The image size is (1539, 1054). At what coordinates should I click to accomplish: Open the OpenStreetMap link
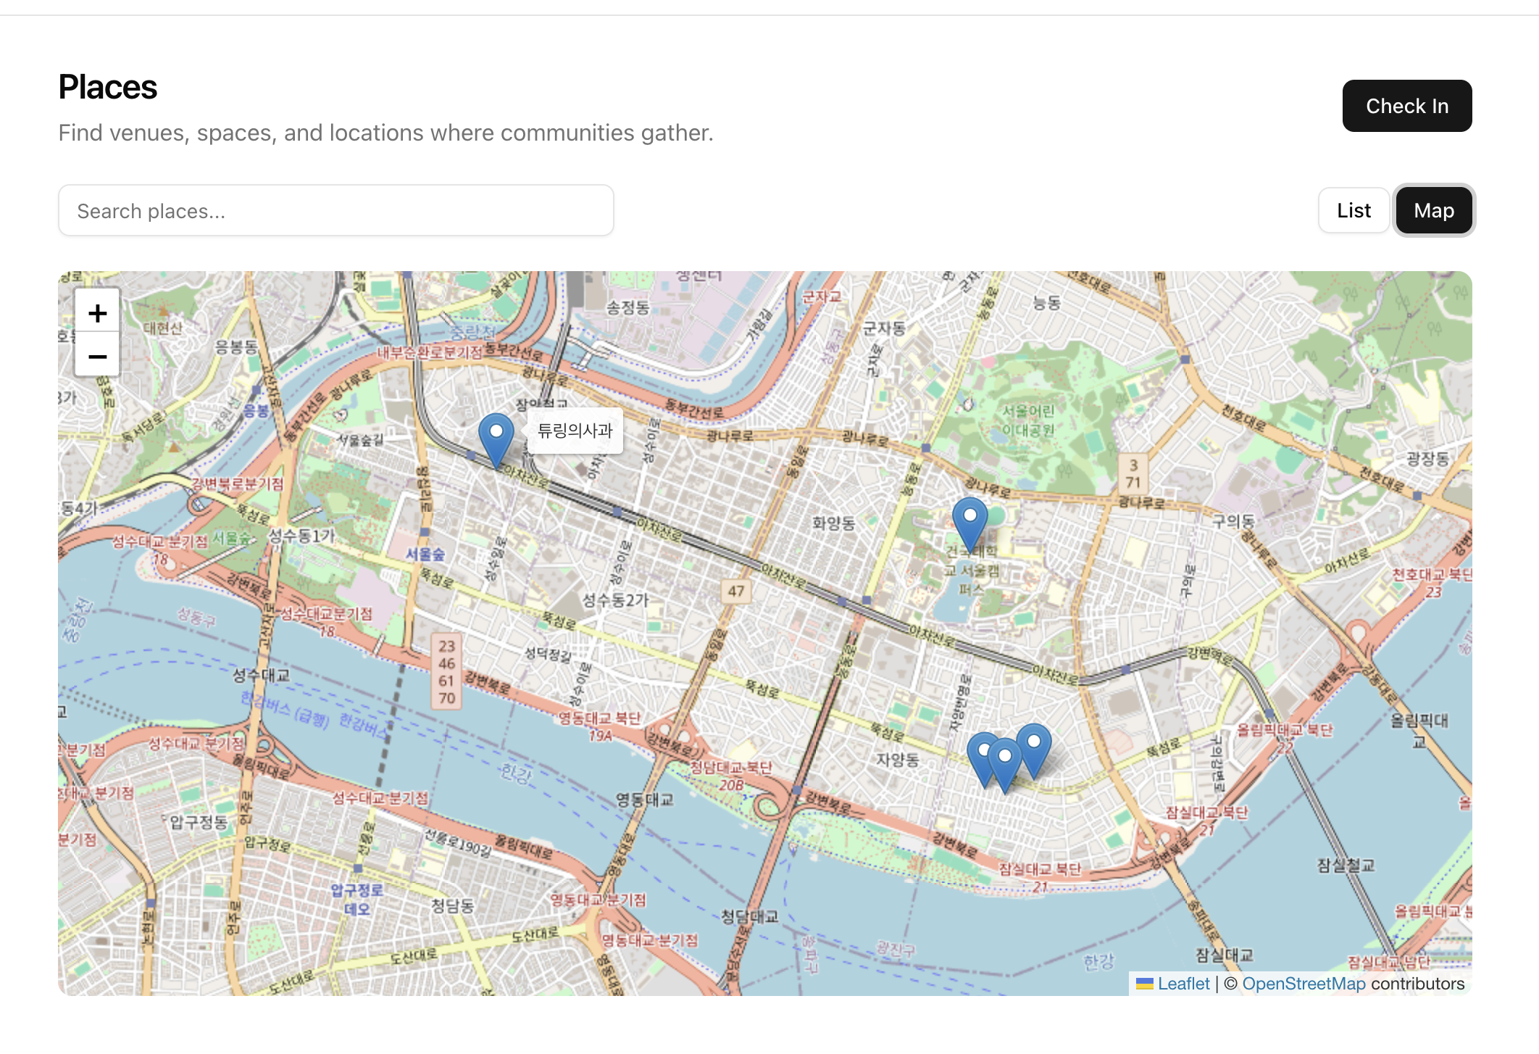point(1304,984)
